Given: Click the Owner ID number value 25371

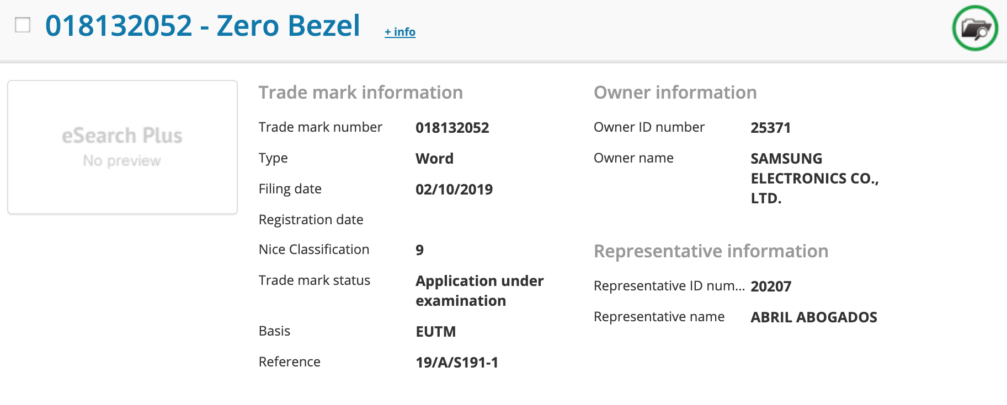Looking at the screenshot, I should [770, 128].
